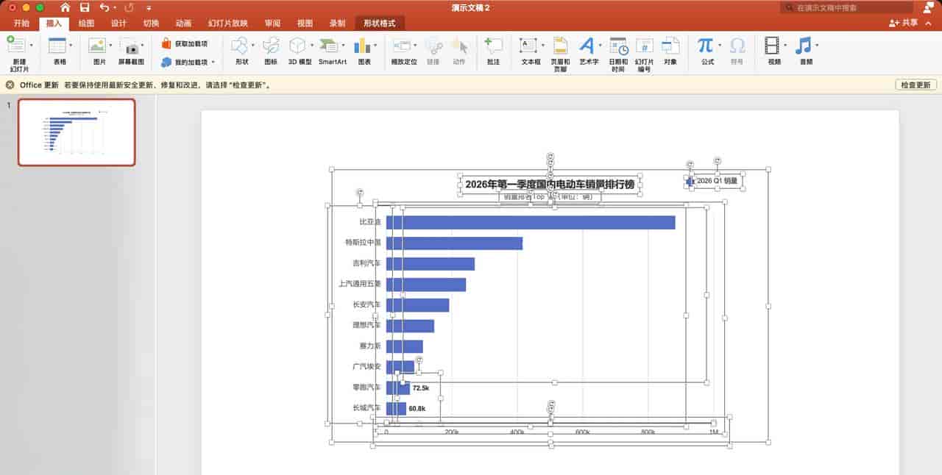Image resolution: width=942 pixels, height=475 pixels.
Task: Click the Header and Footer (页眉和页脚) icon
Action: click(561, 46)
